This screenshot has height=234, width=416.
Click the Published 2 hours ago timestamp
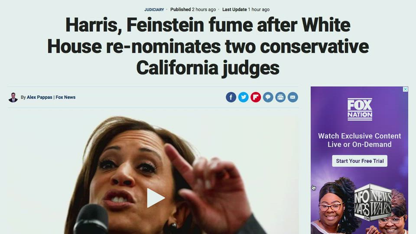tap(193, 10)
